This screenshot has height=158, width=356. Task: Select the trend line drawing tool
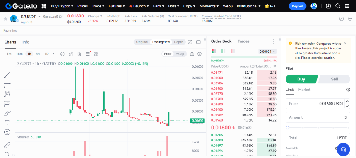point(7,75)
